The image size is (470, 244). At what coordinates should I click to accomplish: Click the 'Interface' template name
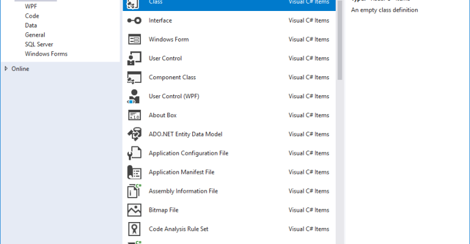(x=161, y=20)
